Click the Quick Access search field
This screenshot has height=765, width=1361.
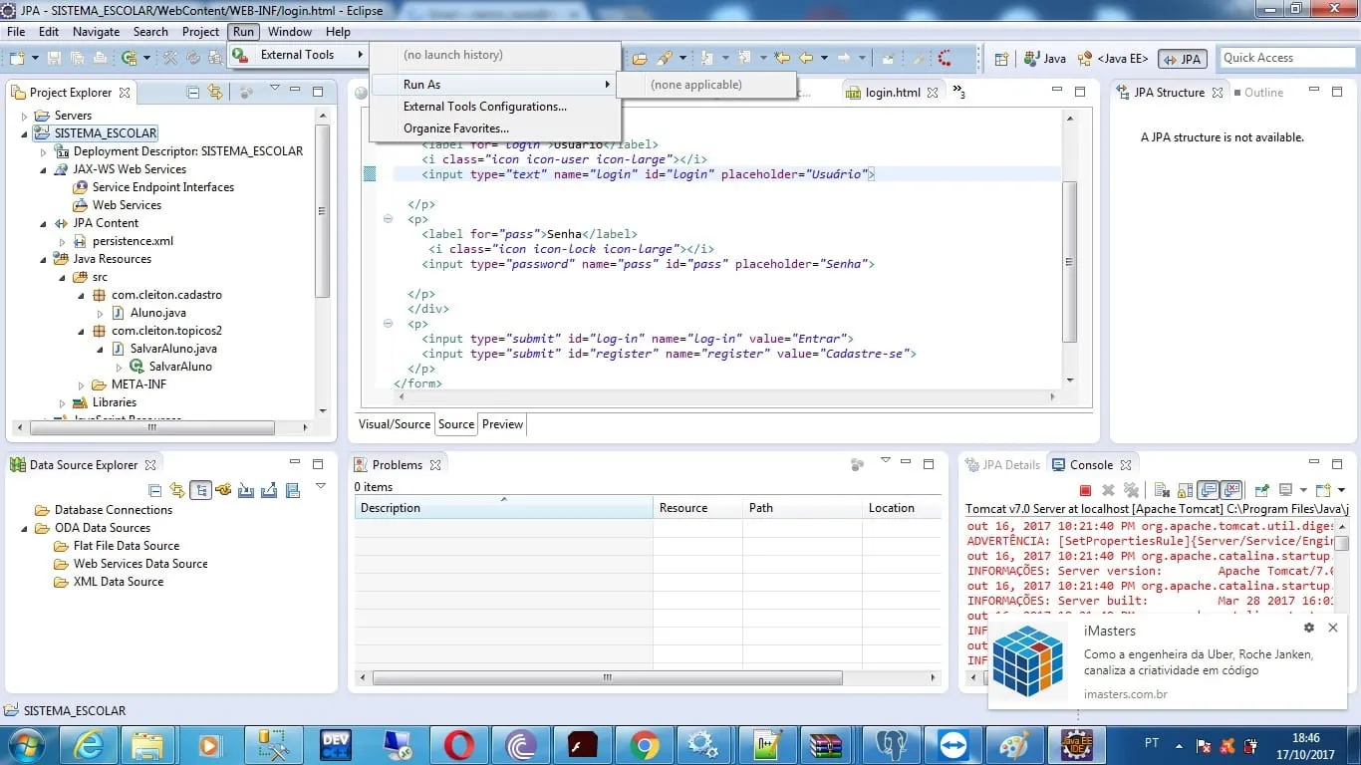(x=1285, y=58)
